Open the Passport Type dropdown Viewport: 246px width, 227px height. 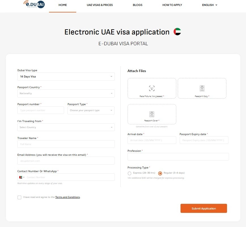coord(91,110)
